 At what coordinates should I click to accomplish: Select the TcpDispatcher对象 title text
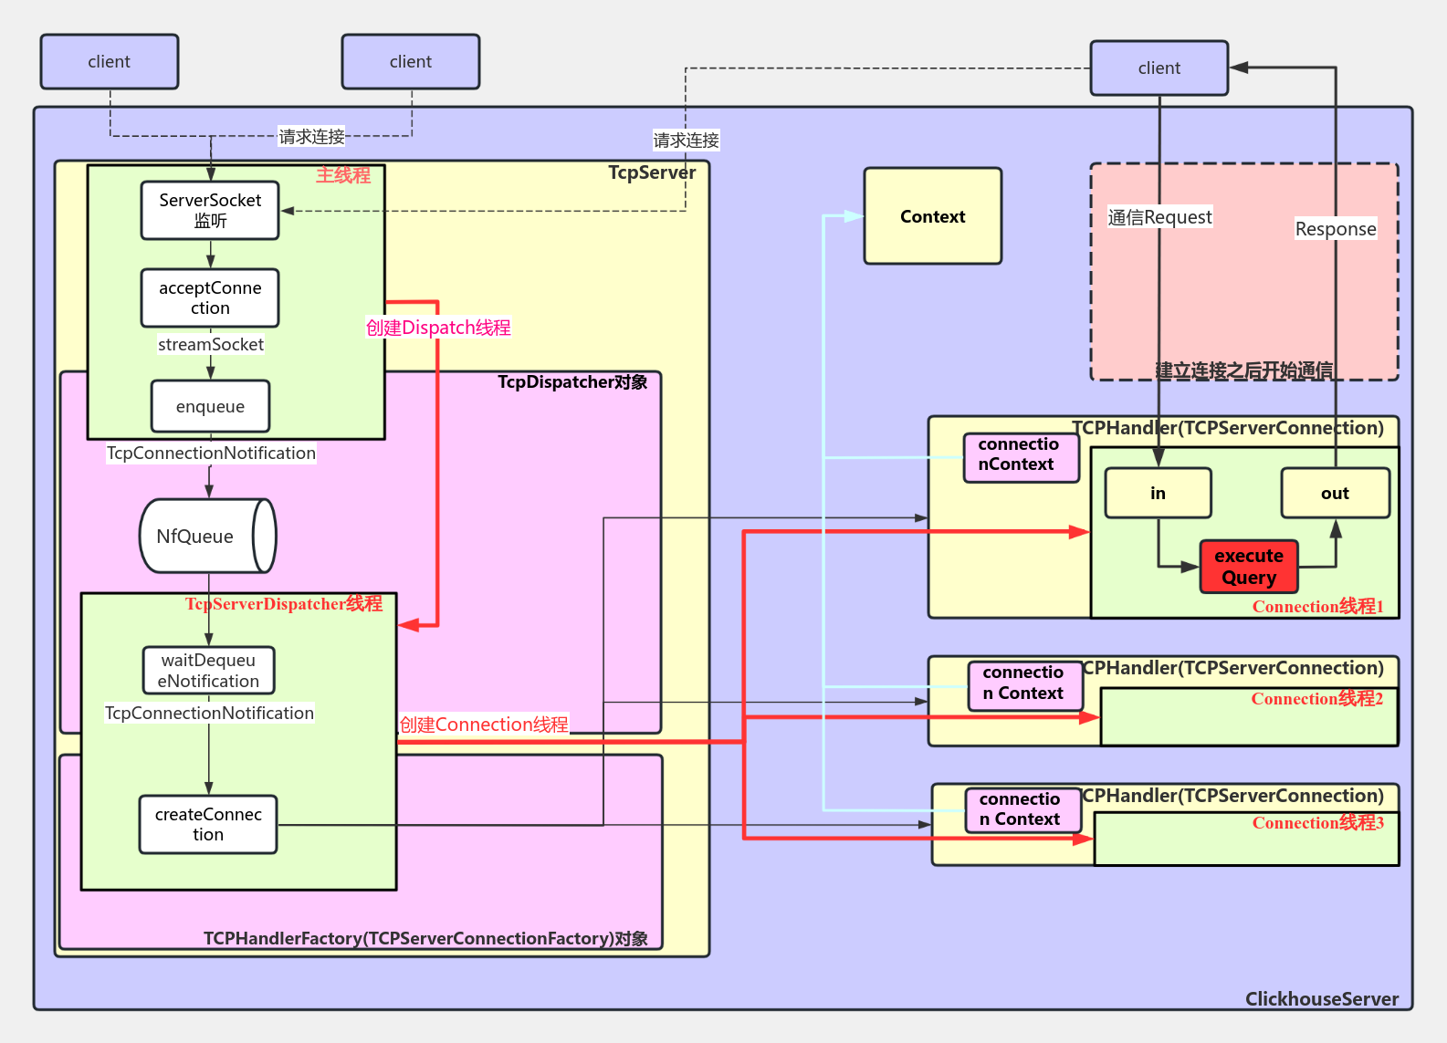click(x=572, y=381)
